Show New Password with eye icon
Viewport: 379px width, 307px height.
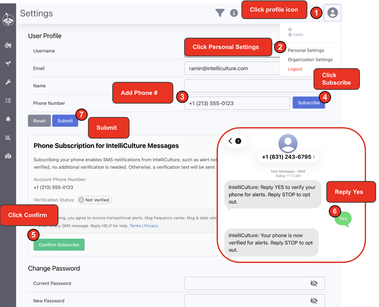tap(314, 301)
